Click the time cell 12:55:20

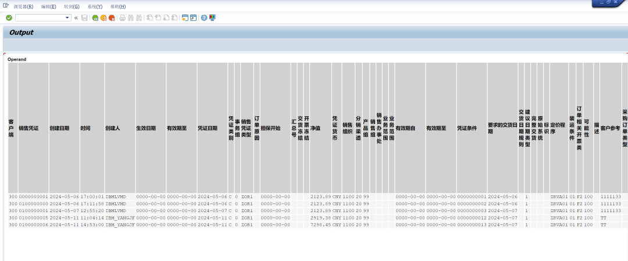[92, 211]
